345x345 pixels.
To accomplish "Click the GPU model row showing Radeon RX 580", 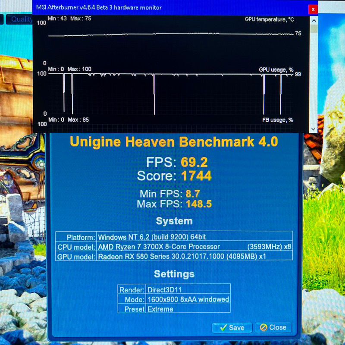I will pyautogui.click(x=174, y=256).
